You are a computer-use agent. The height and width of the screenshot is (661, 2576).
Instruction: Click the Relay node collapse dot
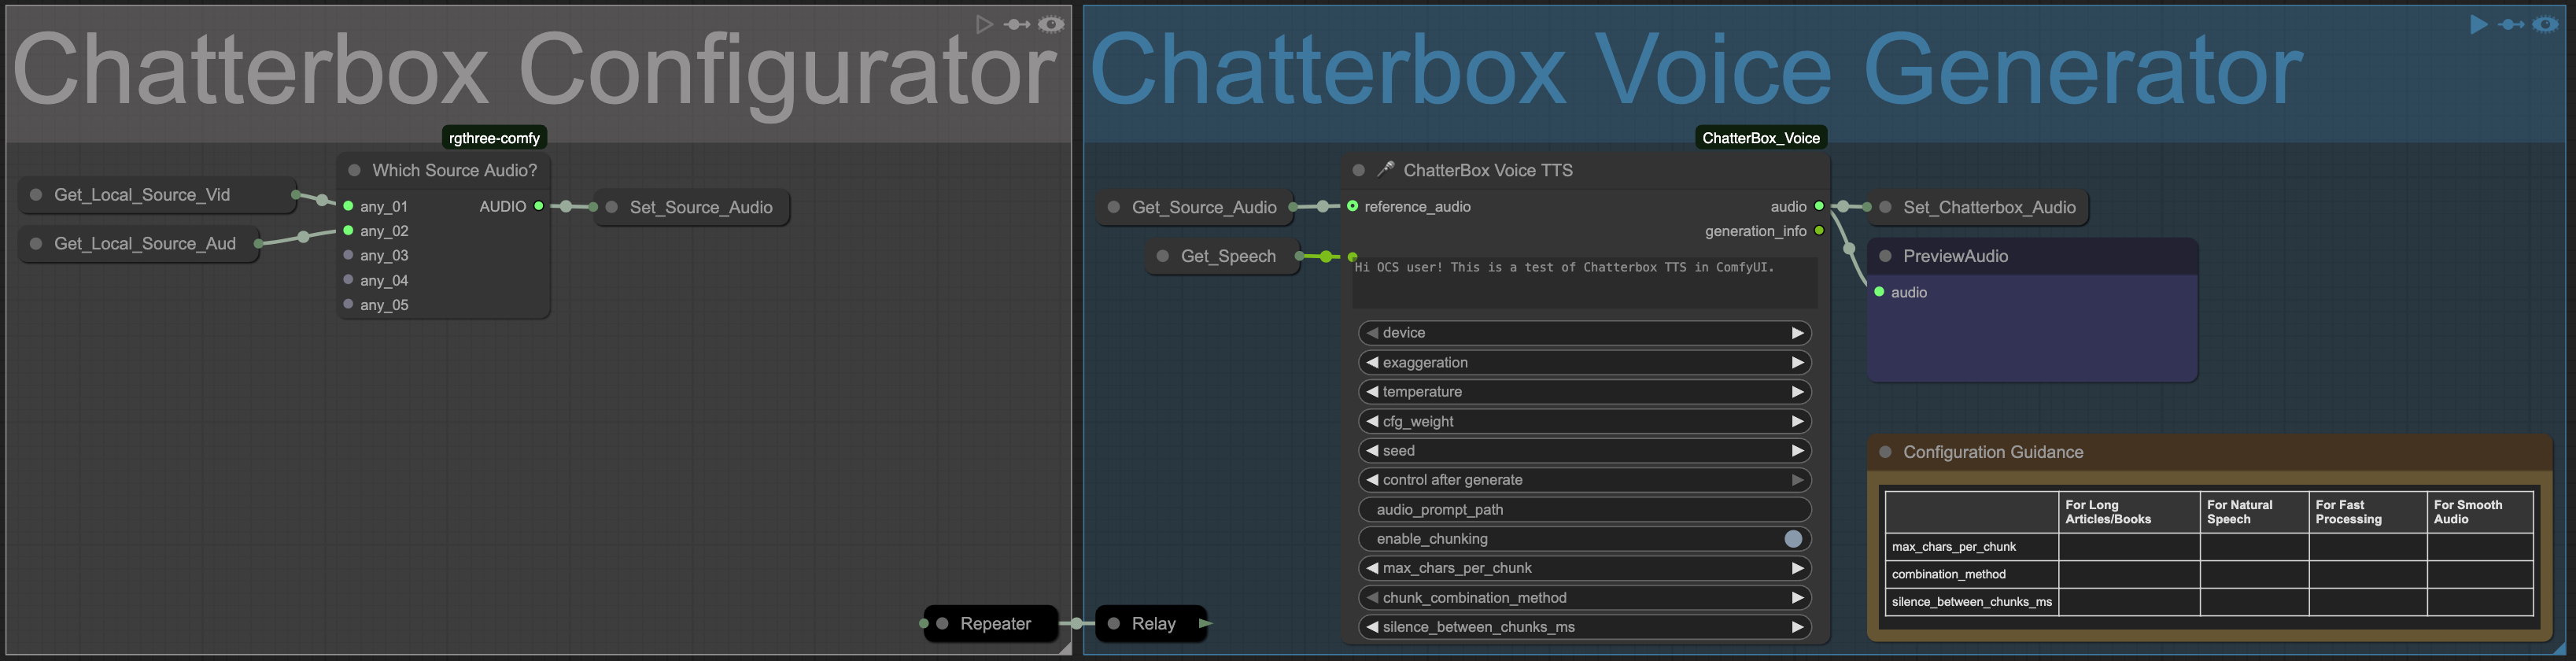tap(1114, 624)
